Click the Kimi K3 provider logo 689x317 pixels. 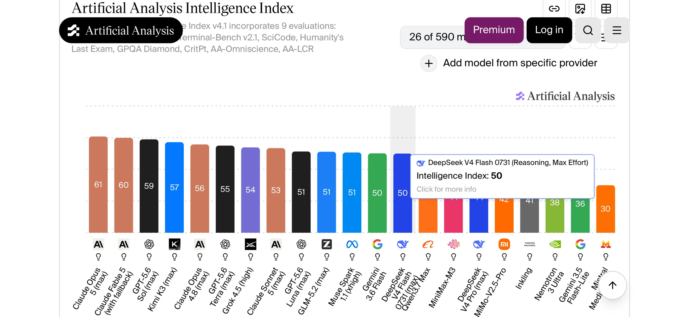[174, 244]
